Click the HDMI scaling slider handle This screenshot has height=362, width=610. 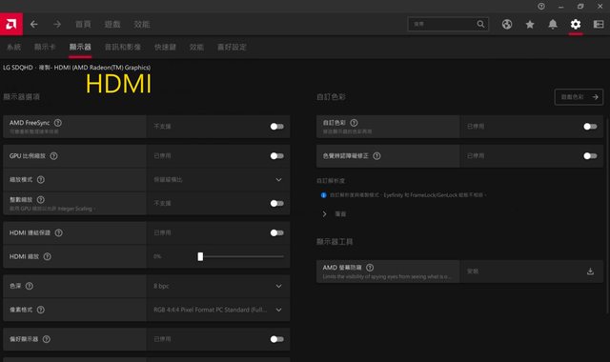point(200,256)
